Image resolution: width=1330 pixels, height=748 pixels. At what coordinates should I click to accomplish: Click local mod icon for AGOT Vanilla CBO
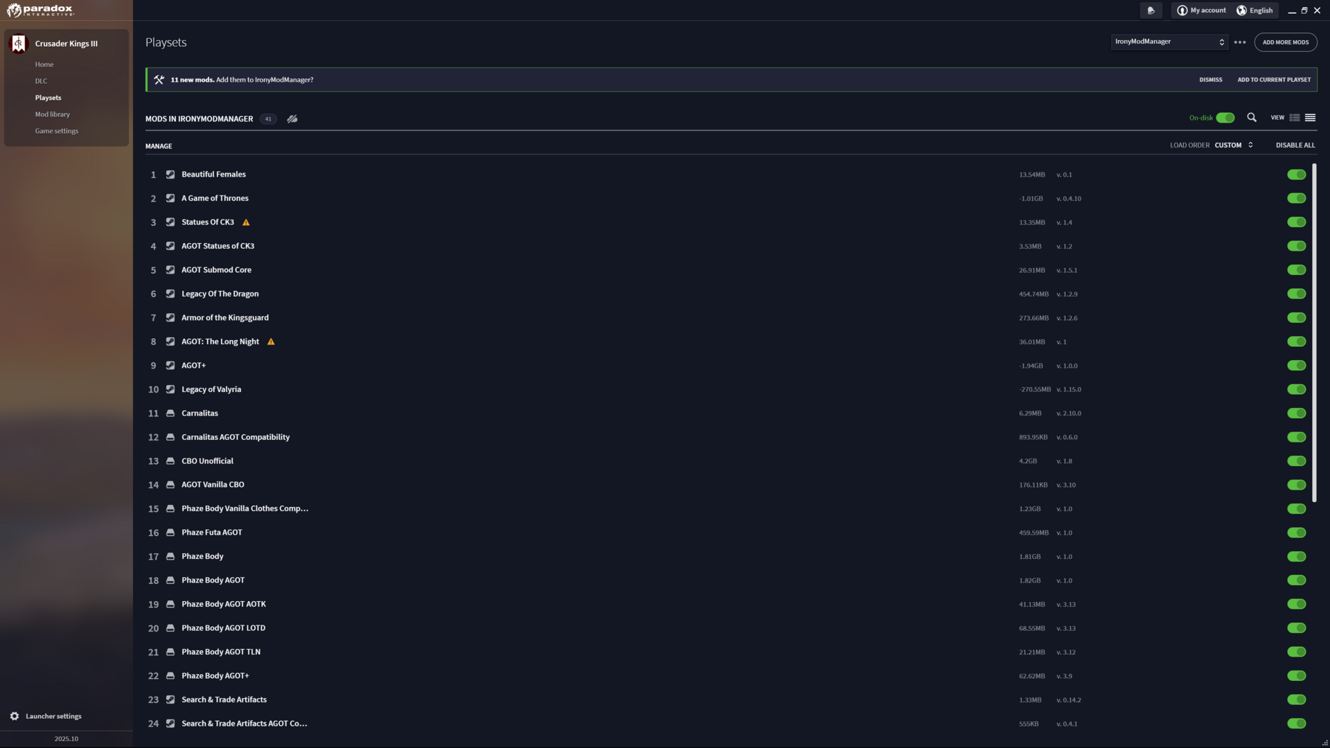(170, 485)
